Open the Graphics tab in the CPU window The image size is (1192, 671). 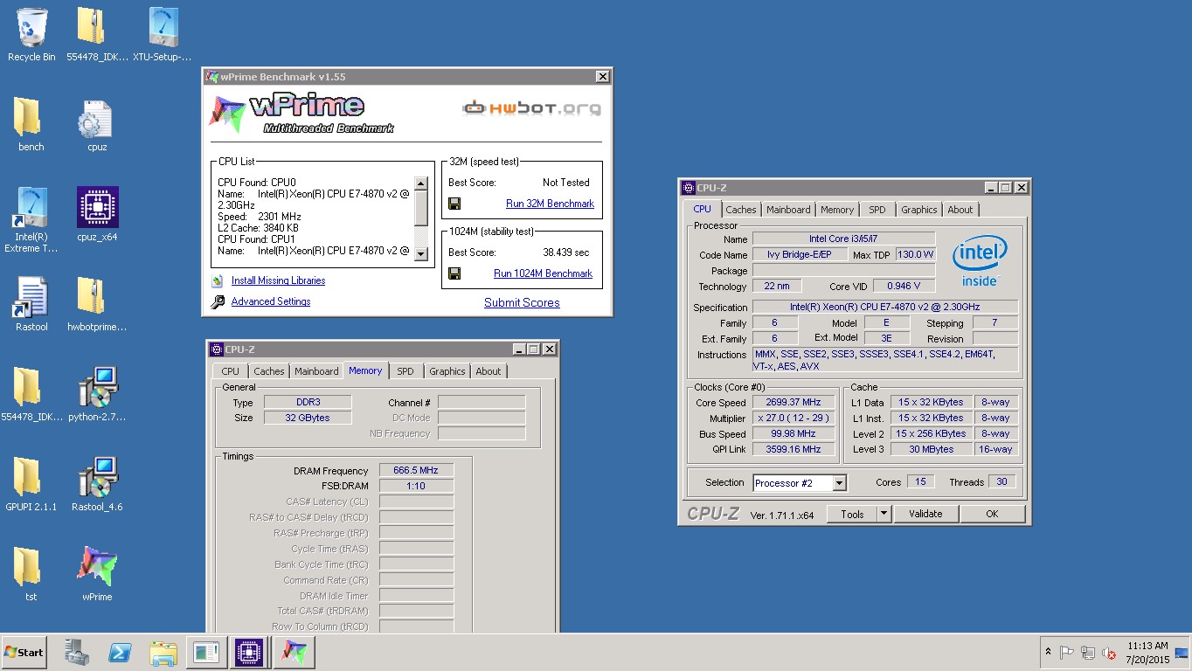[x=919, y=210]
